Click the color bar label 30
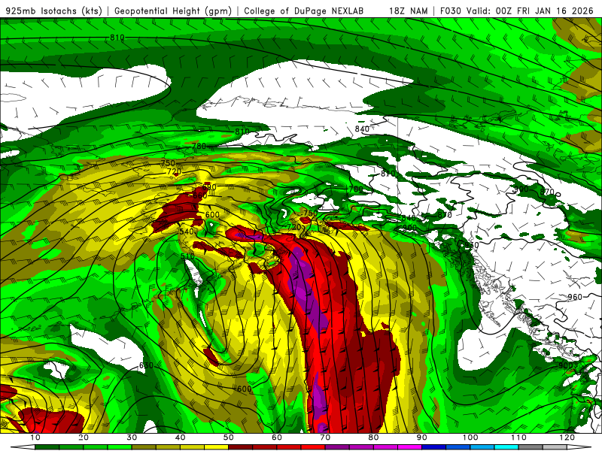Image resolution: width=602 pixels, height=451 pixels. tap(132, 437)
